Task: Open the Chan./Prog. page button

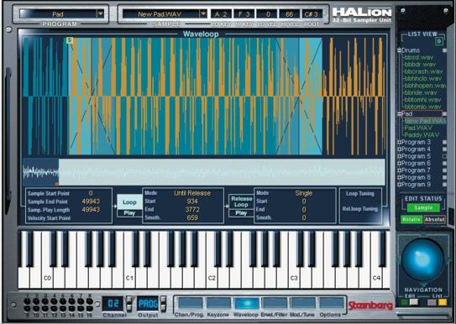Action: coord(190,303)
